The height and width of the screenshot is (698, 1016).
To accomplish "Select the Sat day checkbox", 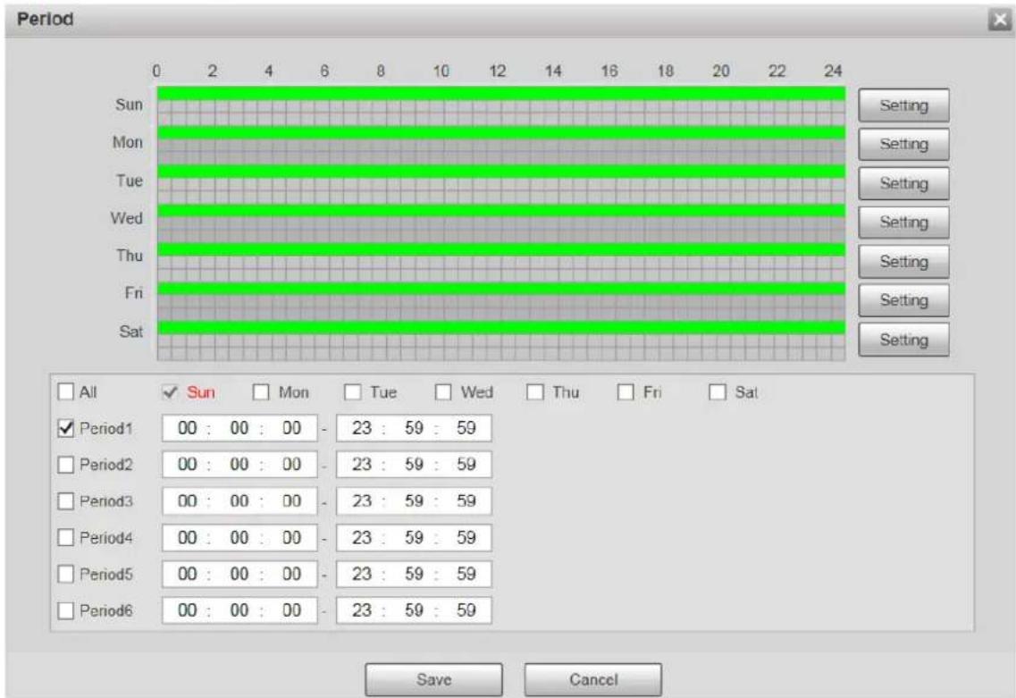I will [717, 392].
